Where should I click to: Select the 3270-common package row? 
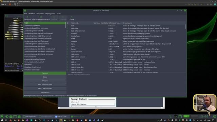point(126,52)
